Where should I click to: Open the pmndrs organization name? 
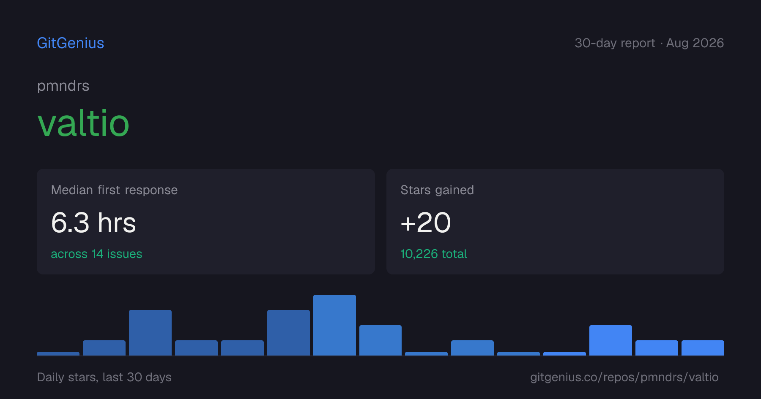pos(63,86)
